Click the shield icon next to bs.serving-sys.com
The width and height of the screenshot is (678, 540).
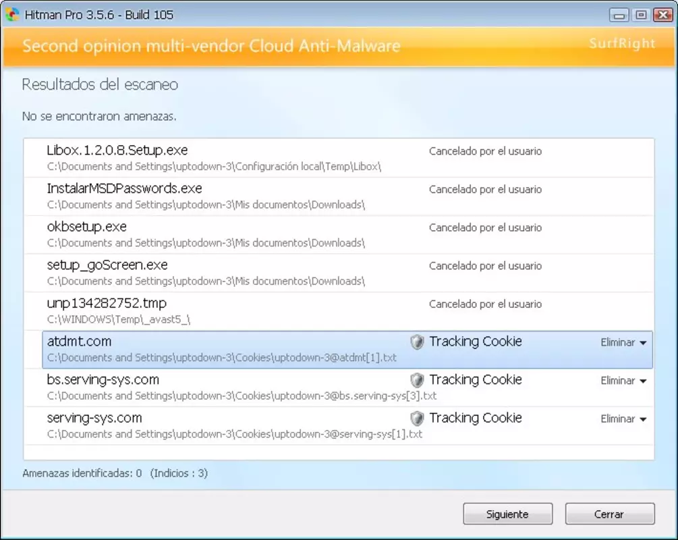[x=417, y=380]
